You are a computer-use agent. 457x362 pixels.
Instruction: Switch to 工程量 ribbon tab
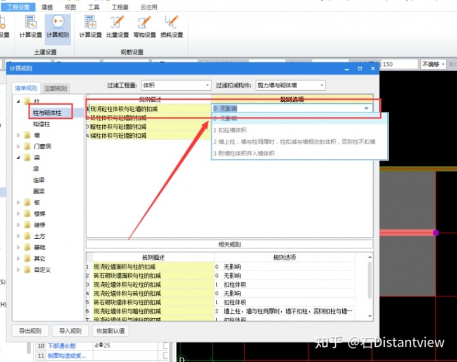[x=120, y=7]
